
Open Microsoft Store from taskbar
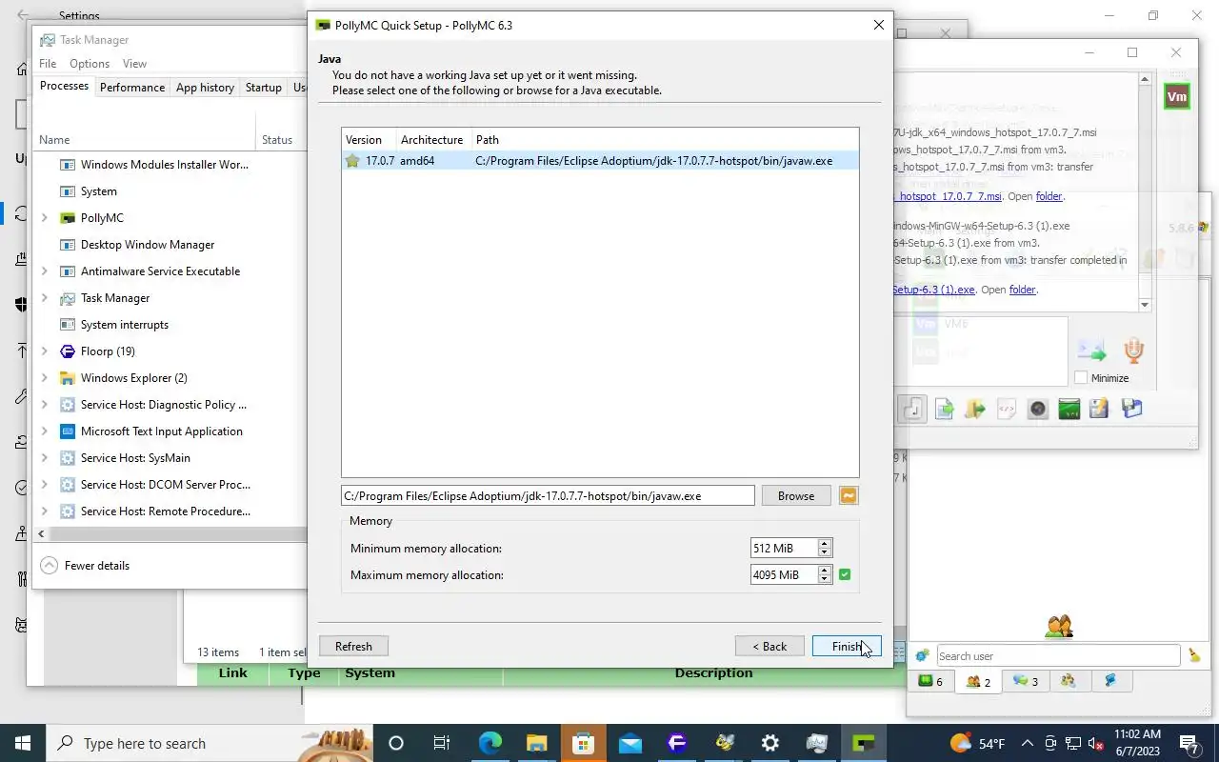583,743
